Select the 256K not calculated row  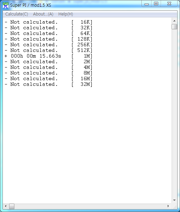coord(49,45)
